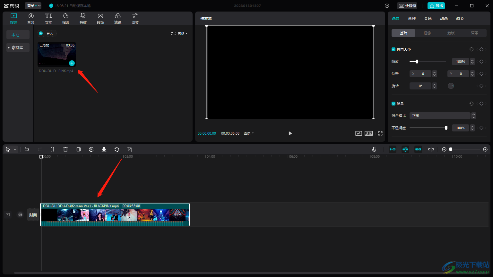This screenshot has width=493, height=277.
Task: Click the mirror flip icon
Action: [104, 149]
